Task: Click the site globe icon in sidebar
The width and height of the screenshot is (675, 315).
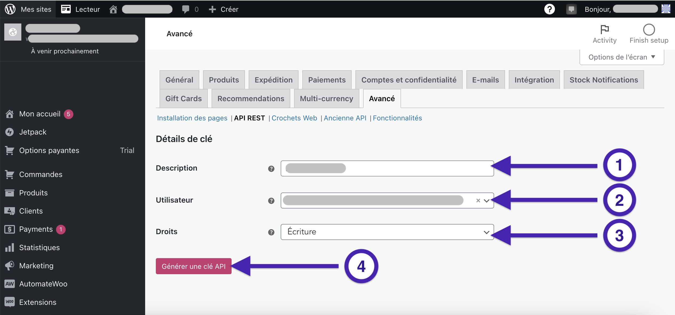Action: point(13,32)
